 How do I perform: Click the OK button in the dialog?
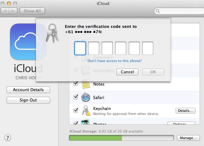[x=153, y=72]
